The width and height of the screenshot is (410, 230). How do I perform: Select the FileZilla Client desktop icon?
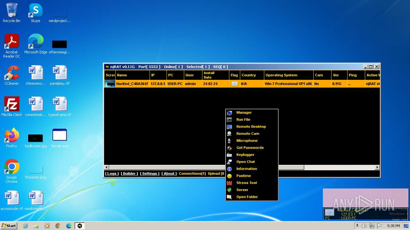[12, 107]
